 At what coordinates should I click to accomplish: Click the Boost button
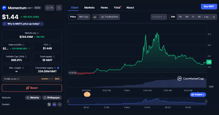tap(32, 88)
